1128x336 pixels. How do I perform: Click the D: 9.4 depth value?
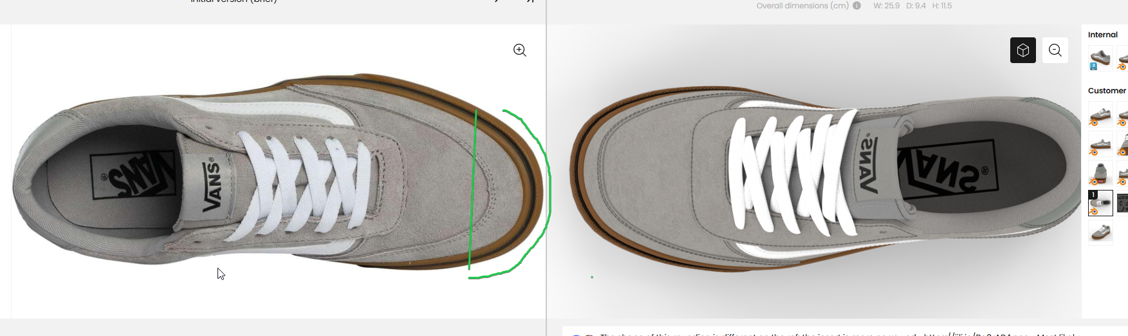[916, 6]
